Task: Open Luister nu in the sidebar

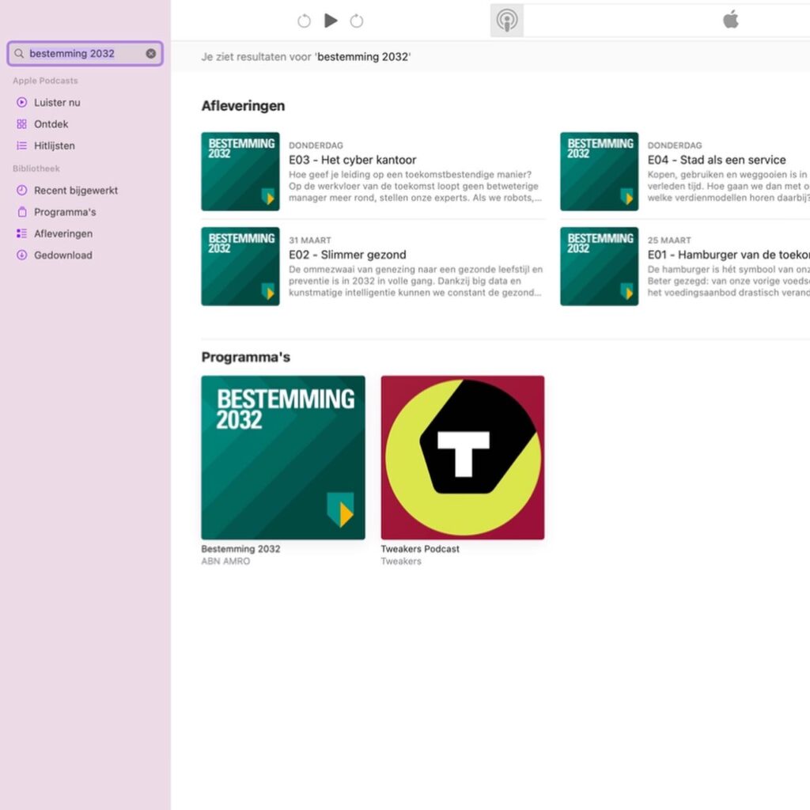Action: pos(56,103)
